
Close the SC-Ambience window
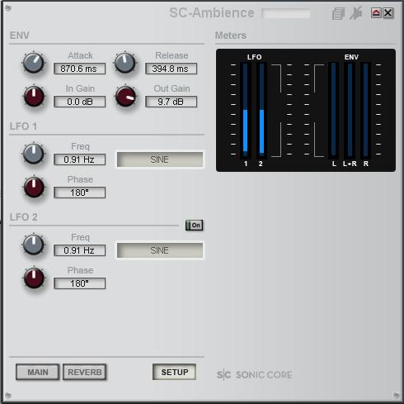[x=388, y=13]
